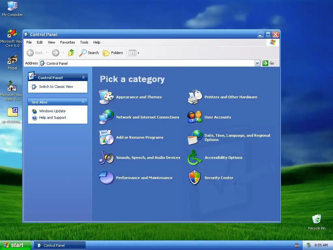Image resolution: width=333 pixels, height=250 pixels.
Task: Click the Help and Support question icon
Action: click(34, 118)
